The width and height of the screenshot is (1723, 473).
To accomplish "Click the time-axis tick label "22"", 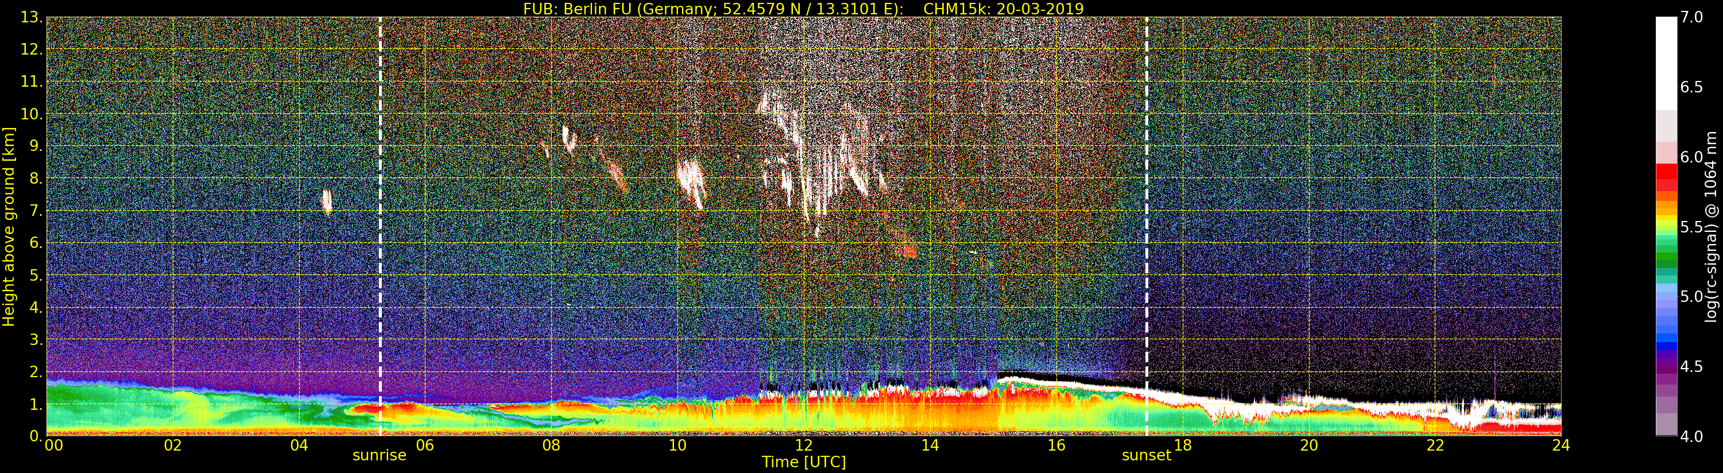I will 1435,445.
